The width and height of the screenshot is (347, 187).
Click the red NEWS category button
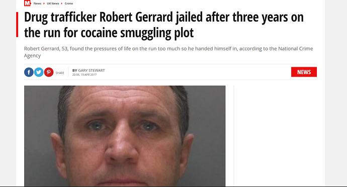pos(304,72)
